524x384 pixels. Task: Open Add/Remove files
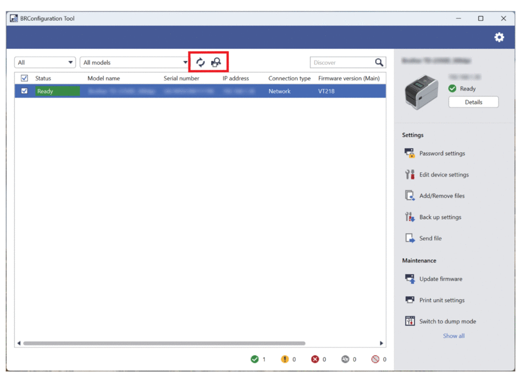(x=441, y=196)
